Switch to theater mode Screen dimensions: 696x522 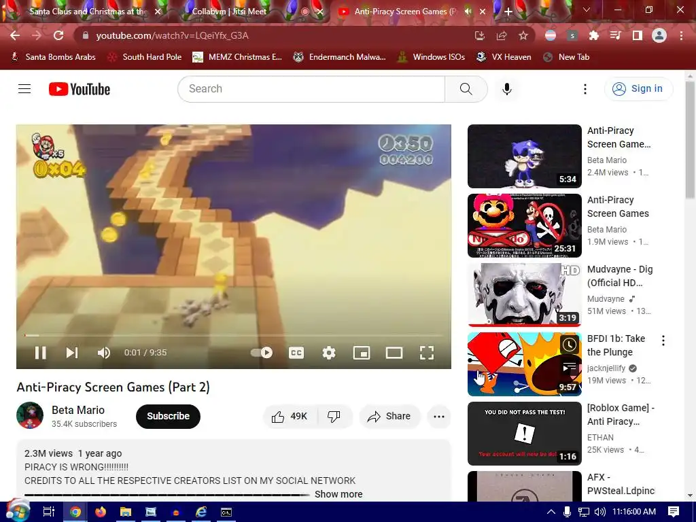(x=394, y=353)
